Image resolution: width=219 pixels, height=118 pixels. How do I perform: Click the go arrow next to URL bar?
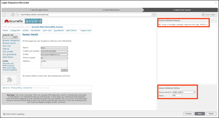[154, 15]
